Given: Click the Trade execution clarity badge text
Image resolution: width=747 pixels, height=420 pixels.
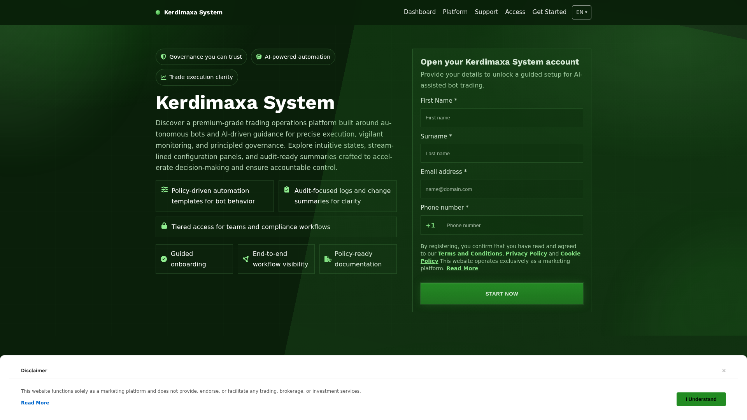Looking at the screenshot, I should (201, 77).
